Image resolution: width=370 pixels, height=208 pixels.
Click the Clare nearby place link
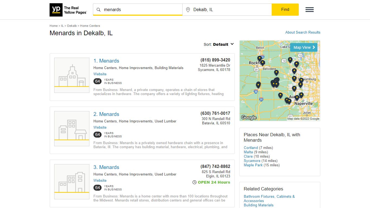(248, 156)
